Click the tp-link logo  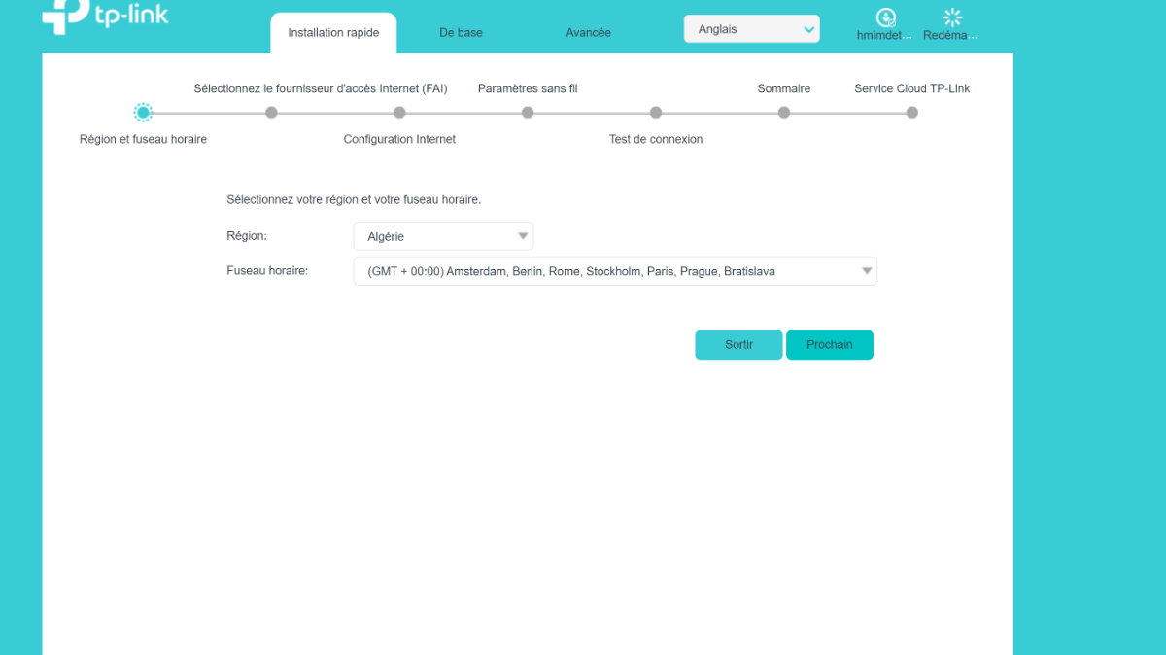click(105, 18)
